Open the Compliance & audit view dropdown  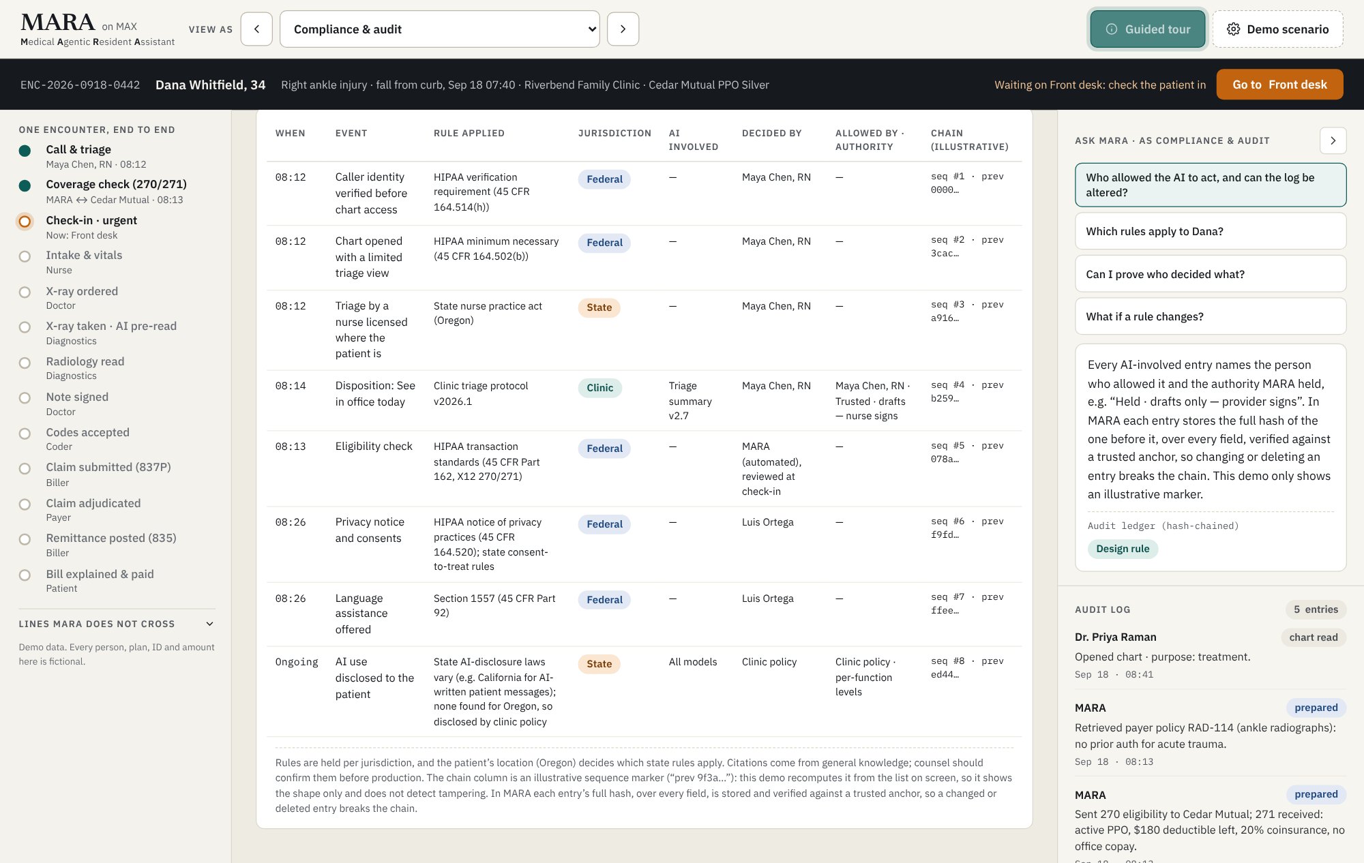coord(440,29)
